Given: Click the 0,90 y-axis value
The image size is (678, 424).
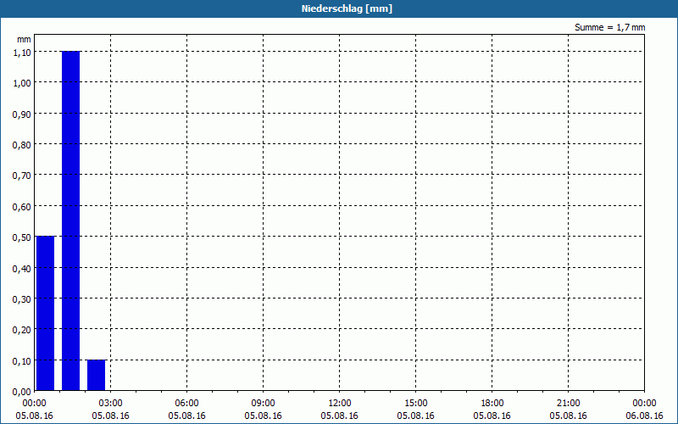Looking at the screenshot, I should 22,114.
